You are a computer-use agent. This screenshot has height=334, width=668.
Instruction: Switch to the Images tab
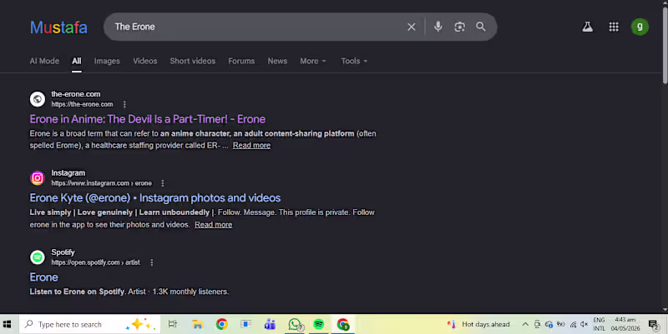click(107, 61)
